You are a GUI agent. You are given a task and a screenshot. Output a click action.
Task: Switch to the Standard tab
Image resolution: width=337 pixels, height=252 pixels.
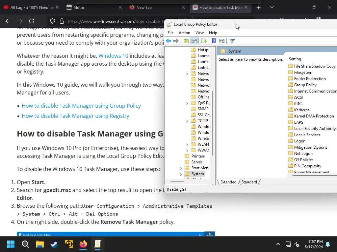point(249,182)
